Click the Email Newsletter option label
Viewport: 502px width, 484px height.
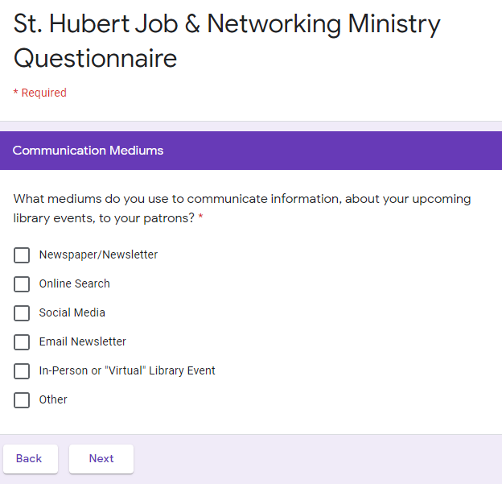(82, 341)
